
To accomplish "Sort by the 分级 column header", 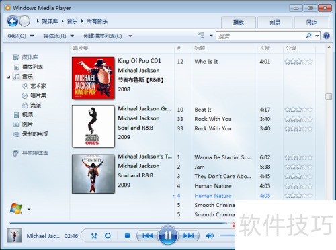I will pyautogui.click(x=299, y=48).
